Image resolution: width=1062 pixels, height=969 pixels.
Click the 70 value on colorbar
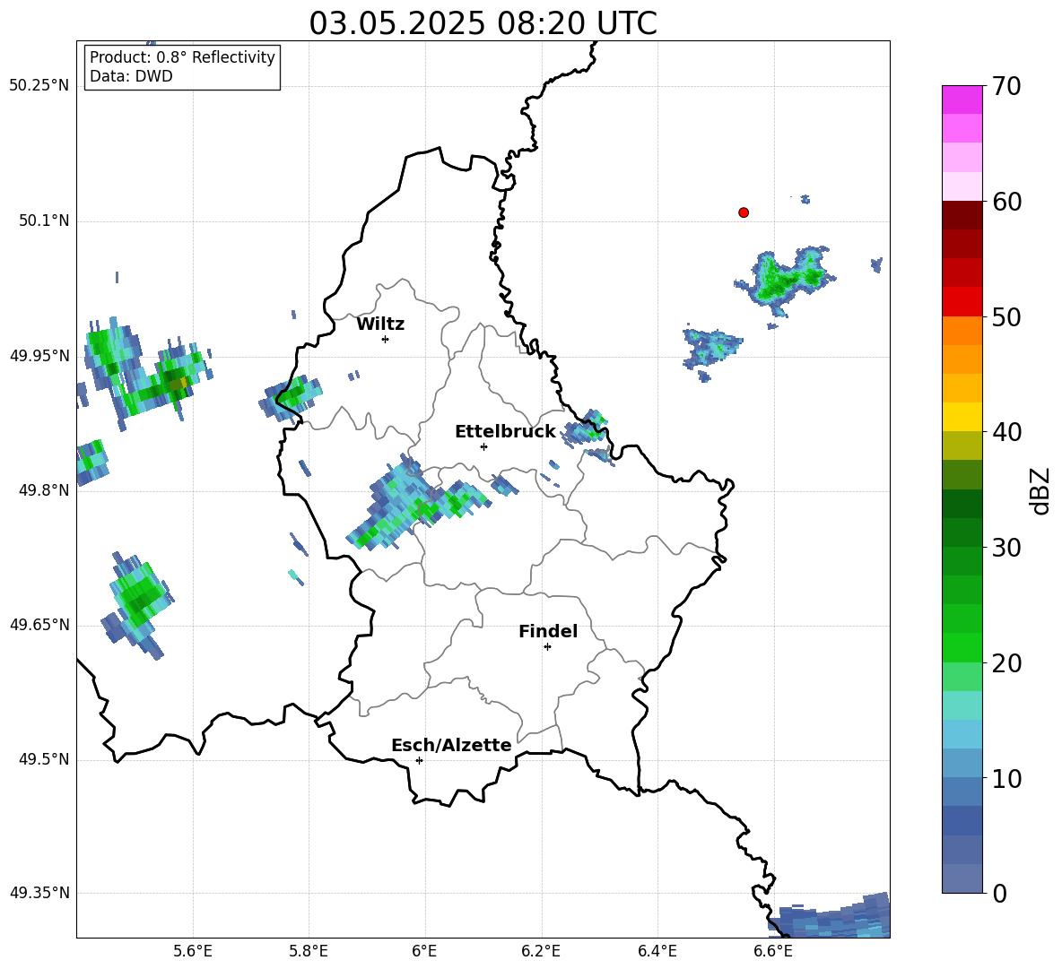(x=1006, y=87)
